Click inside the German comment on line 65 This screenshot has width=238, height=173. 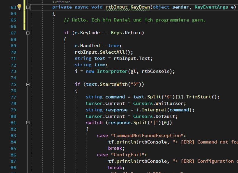[x=134, y=20]
